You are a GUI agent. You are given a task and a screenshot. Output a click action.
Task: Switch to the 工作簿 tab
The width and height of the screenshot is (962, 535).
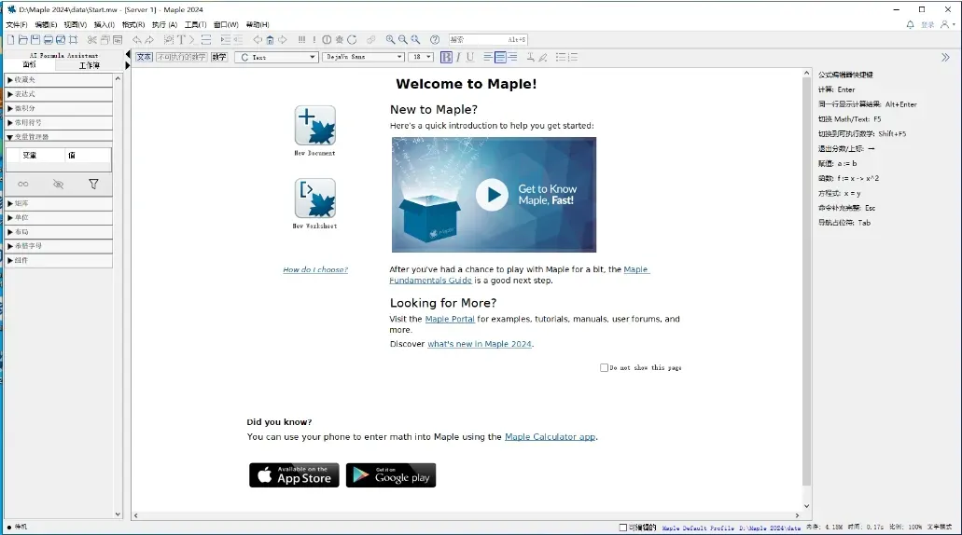click(90, 65)
